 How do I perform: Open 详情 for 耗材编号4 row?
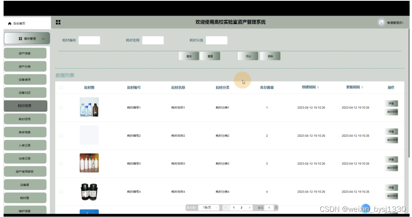click(x=391, y=188)
